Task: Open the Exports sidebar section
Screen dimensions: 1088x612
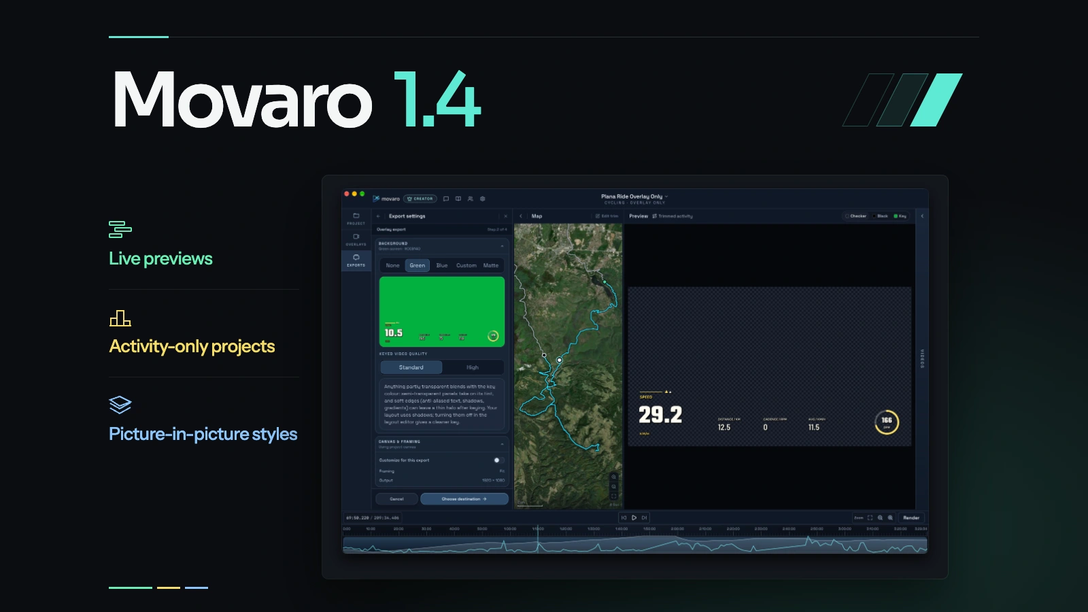Action: tap(356, 260)
